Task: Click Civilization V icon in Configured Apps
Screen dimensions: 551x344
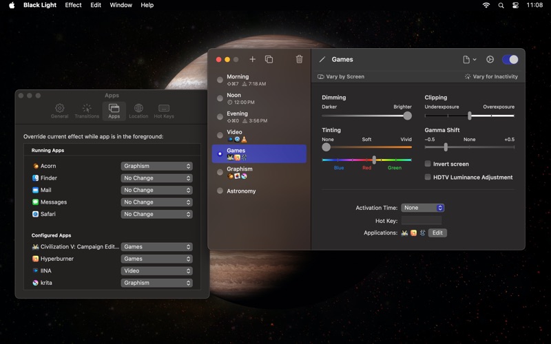Action: (36, 247)
